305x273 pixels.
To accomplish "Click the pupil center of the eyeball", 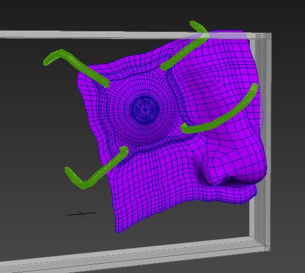I will point(145,110).
